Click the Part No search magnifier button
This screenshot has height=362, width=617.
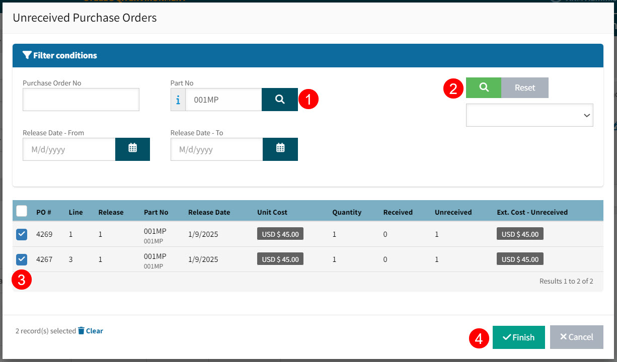[279, 100]
